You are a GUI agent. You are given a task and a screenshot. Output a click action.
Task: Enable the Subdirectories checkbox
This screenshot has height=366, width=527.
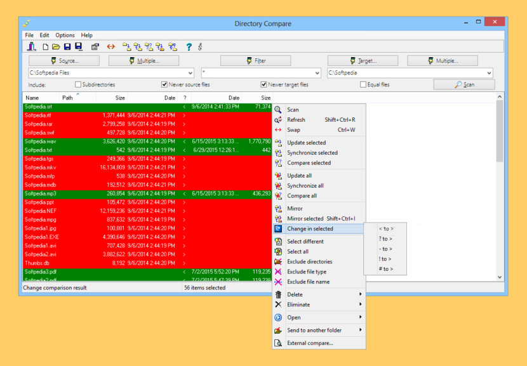[x=78, y=84]
